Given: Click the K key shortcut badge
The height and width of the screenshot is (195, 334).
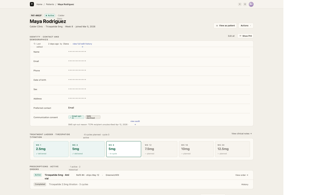Looking at the screenshot, I should pyautogui.click(x=245, y=4).
